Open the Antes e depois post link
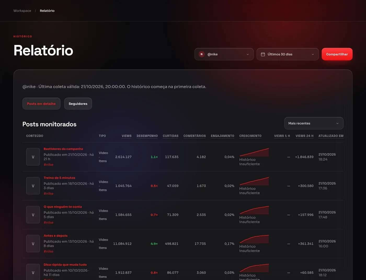The width and height of the screenshot is (366, 280). click(x=55, y=236)
